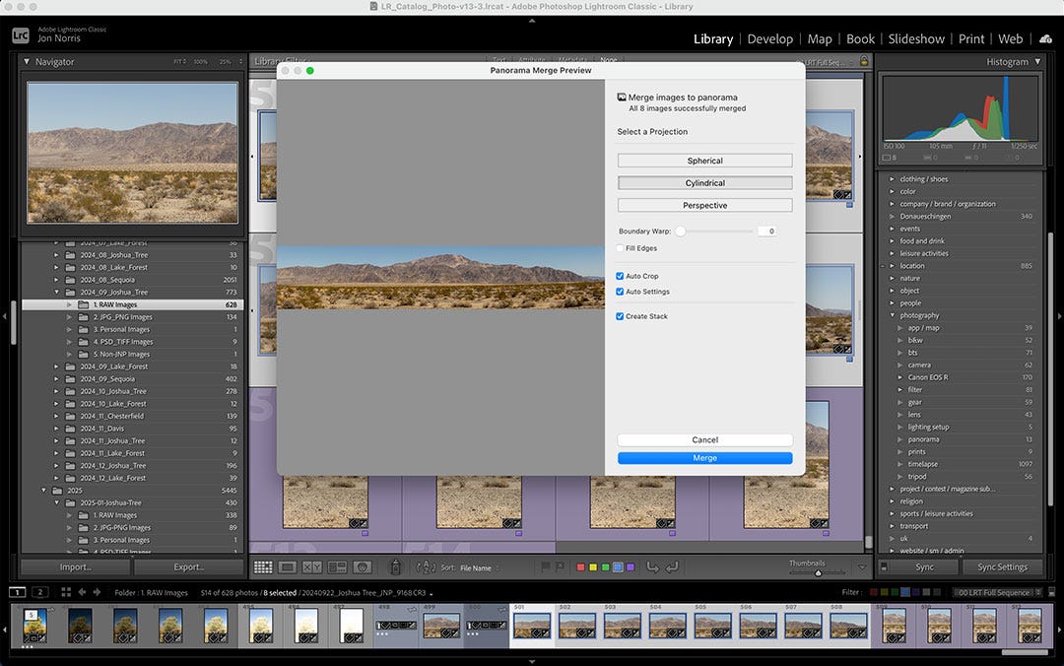Select filmstrip thumbnail numbered 503
This screenshot has width=1064, height=666.
[x=622, y=626]
